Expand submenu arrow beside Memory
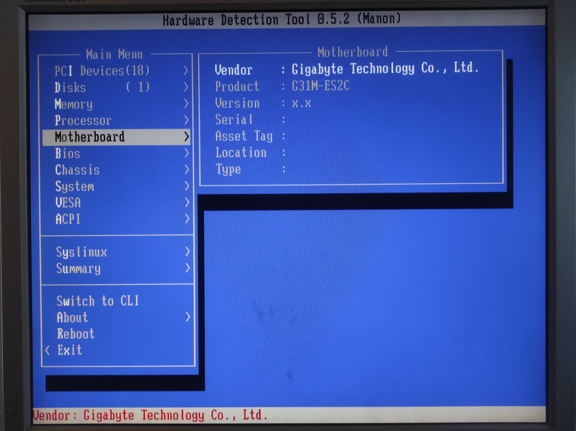Image resolution: width=576 pixels, height=431 pixels. click(x=186, y=104)
